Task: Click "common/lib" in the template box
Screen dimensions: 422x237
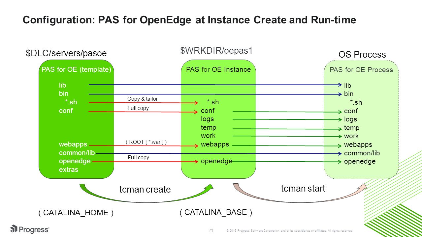Action: click(77, 153)
